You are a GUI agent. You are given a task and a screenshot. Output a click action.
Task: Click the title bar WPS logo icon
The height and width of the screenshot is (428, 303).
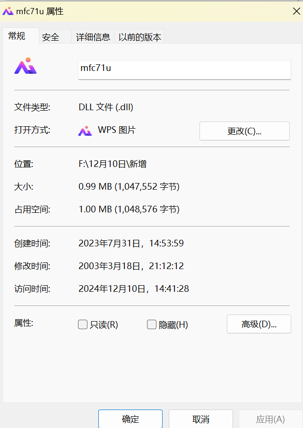pyautogui.click(x=9, y=10)
